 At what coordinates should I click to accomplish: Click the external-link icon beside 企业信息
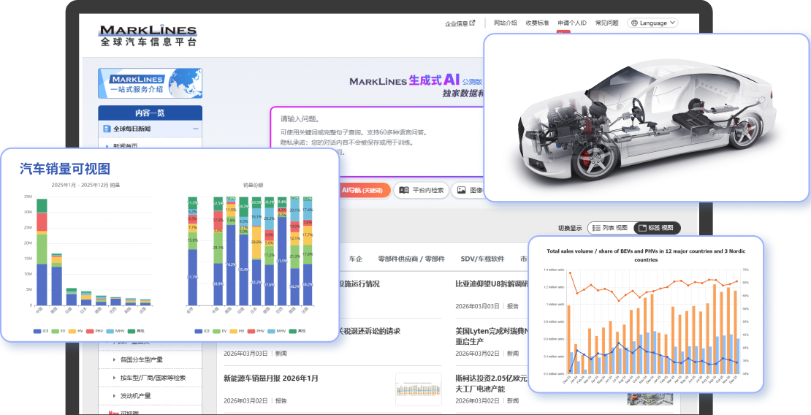473,23
